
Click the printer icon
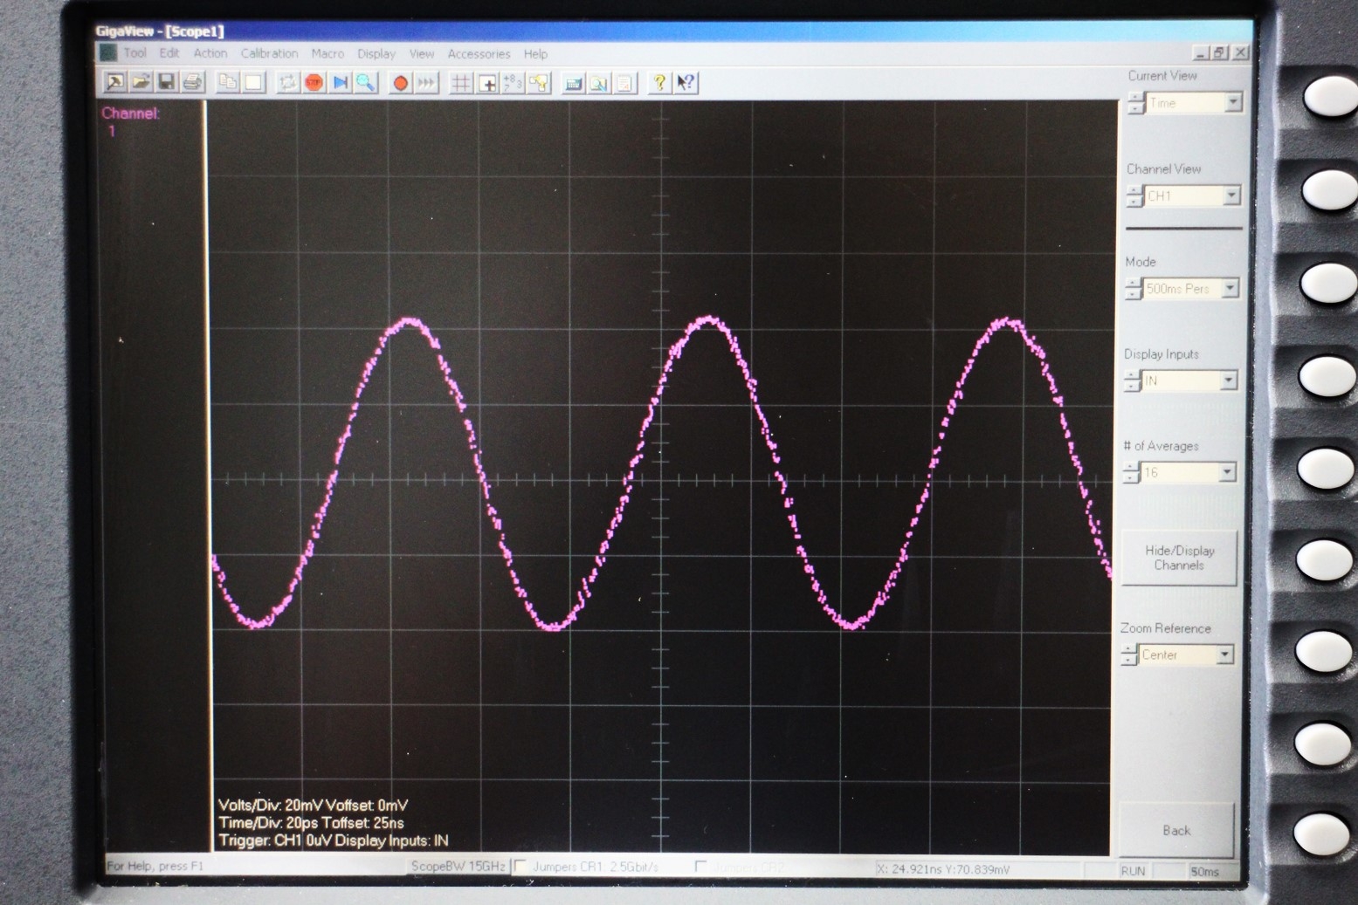(x=193, y=83)
